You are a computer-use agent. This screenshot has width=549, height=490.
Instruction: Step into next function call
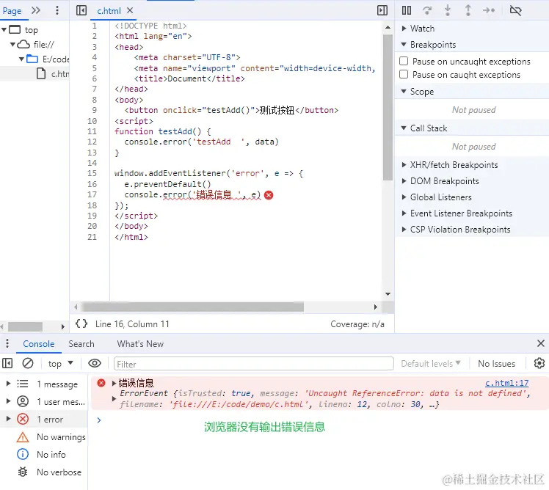448,10
